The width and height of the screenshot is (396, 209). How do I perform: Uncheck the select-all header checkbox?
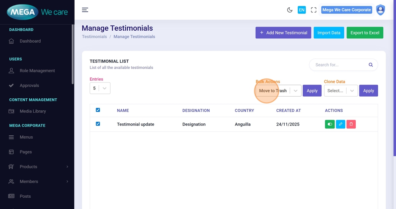(98, 110)
